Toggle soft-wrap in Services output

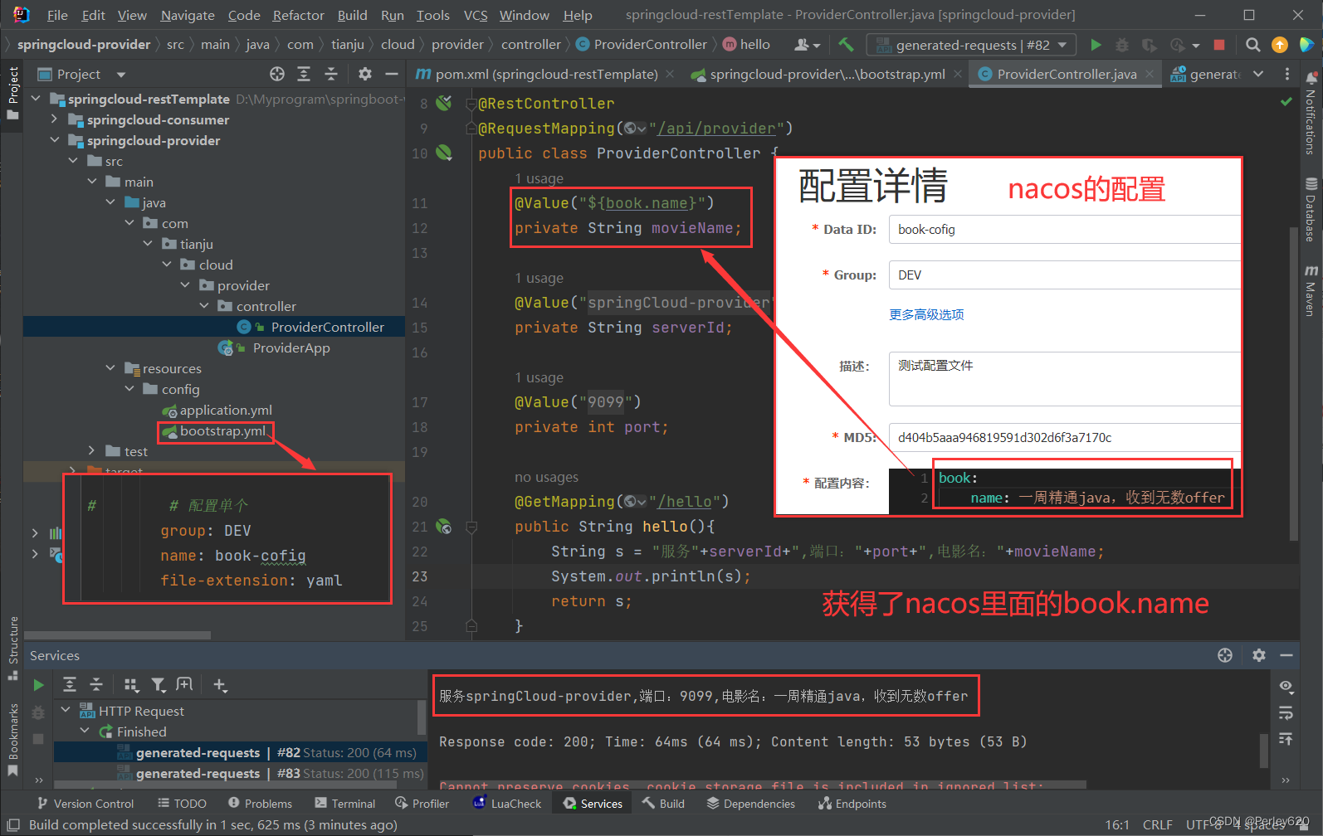tap(1286, 712)
